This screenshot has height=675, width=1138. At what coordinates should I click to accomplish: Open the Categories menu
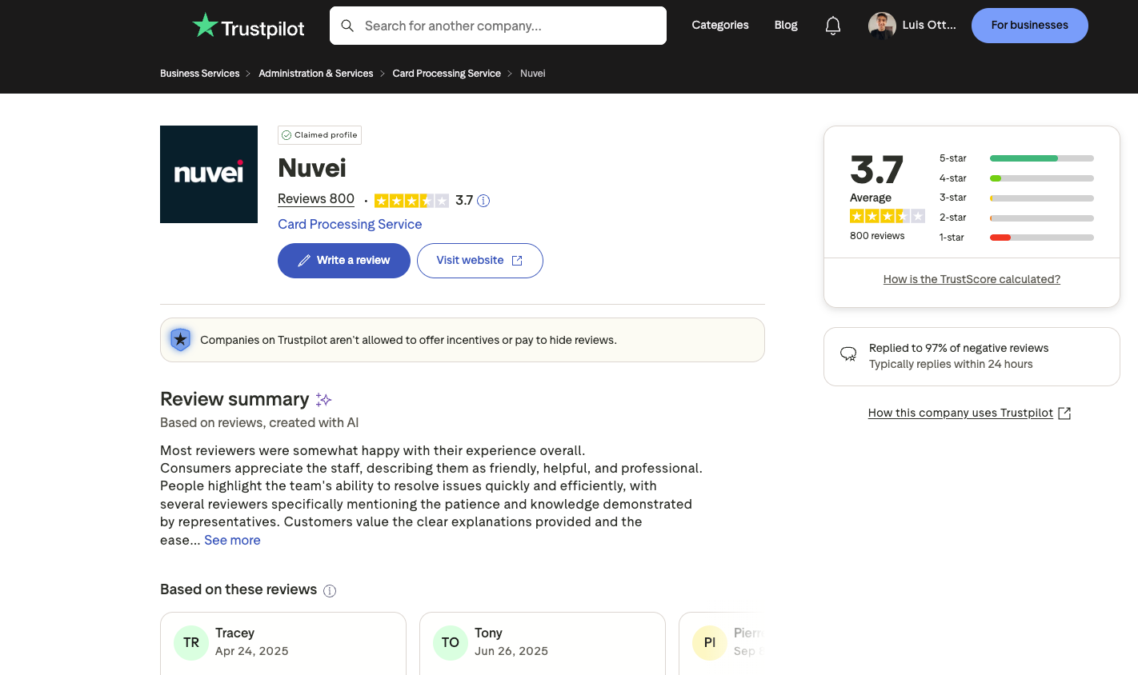pyautogui.click(x=720, y=25)
